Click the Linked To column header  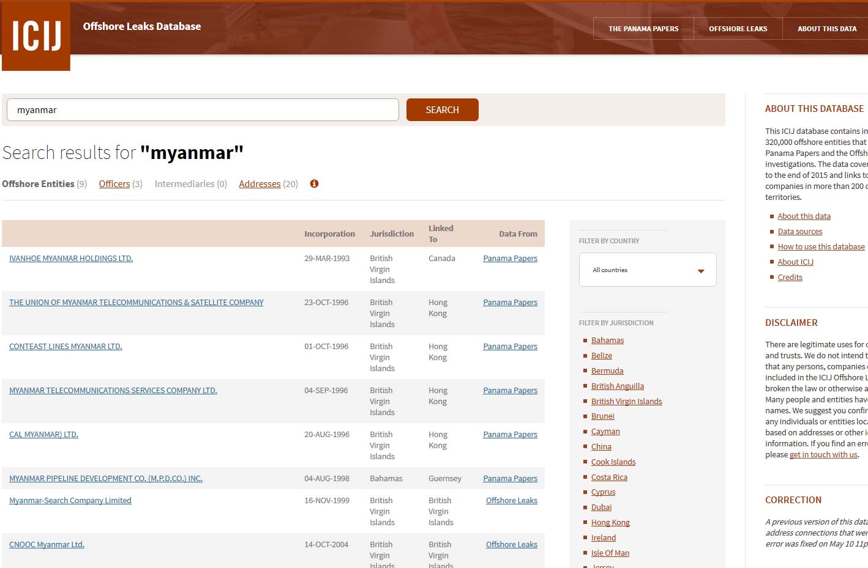point(441,234)
